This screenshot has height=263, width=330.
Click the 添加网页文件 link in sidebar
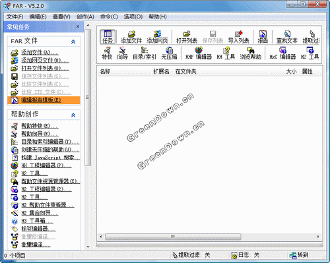tap(45, 60)
